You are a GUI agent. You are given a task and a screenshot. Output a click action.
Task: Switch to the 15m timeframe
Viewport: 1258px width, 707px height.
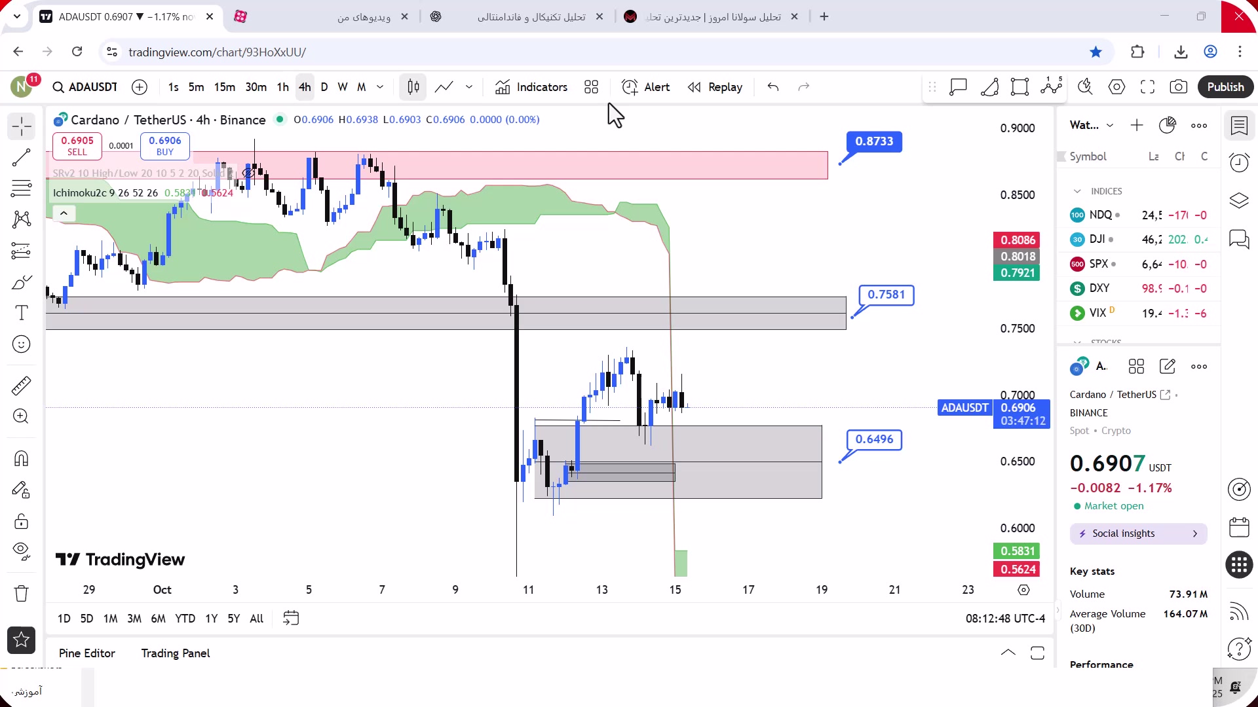pos(225,87)
